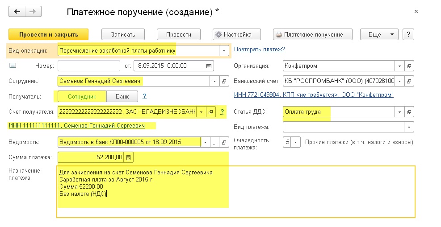Click the Вид операции field text
The height and width of the screenshot is (227, 441).
pos(139,51)
